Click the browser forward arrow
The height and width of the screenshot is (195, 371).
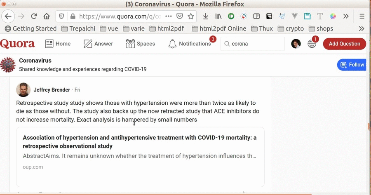point(21,16)
